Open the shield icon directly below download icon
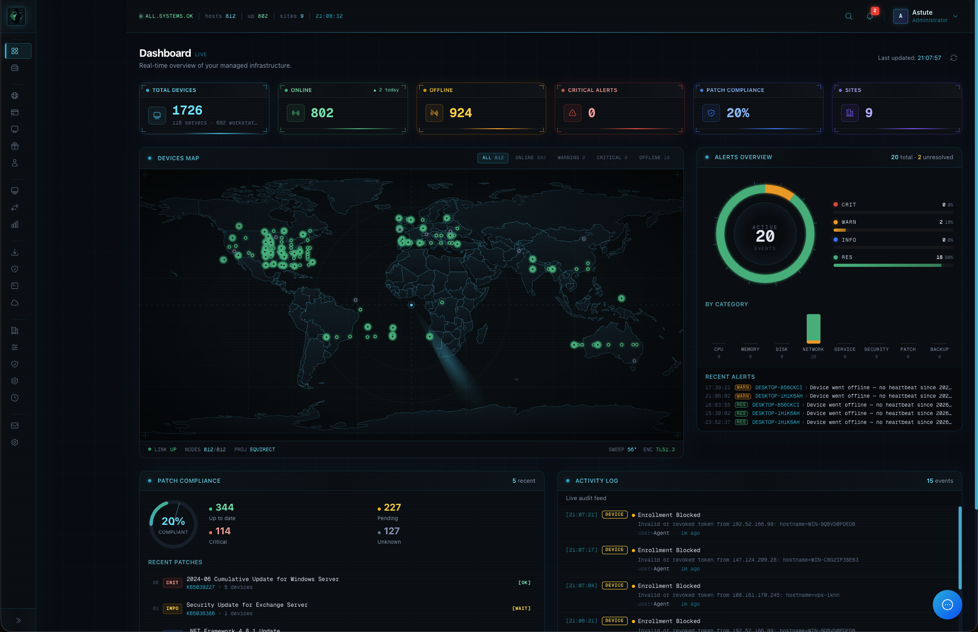 (15, 269)
